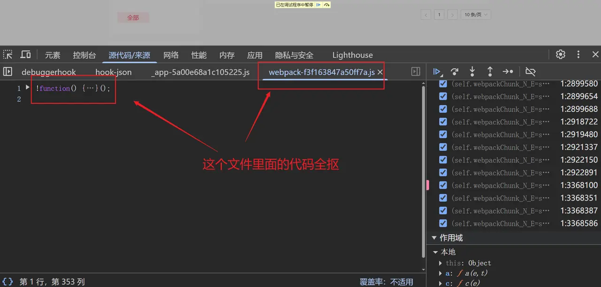The height and width of the screenshot is (287, 601).
Task: Click the 全部 button on the page
Action: tap(133, 17)
